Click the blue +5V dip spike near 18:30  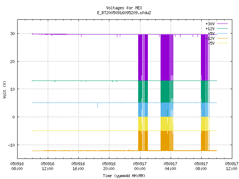pos(98,105)
